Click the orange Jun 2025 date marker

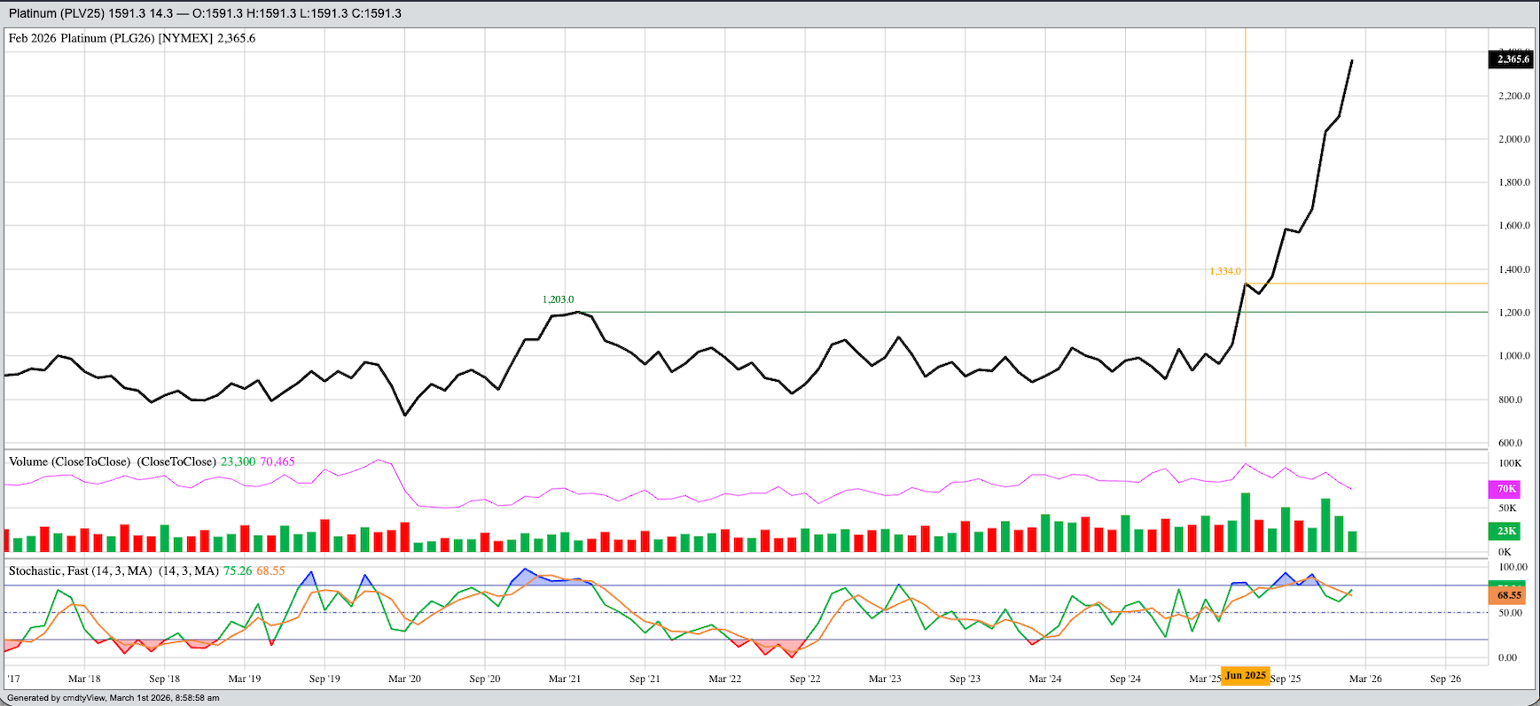[x=1245, y=676]
